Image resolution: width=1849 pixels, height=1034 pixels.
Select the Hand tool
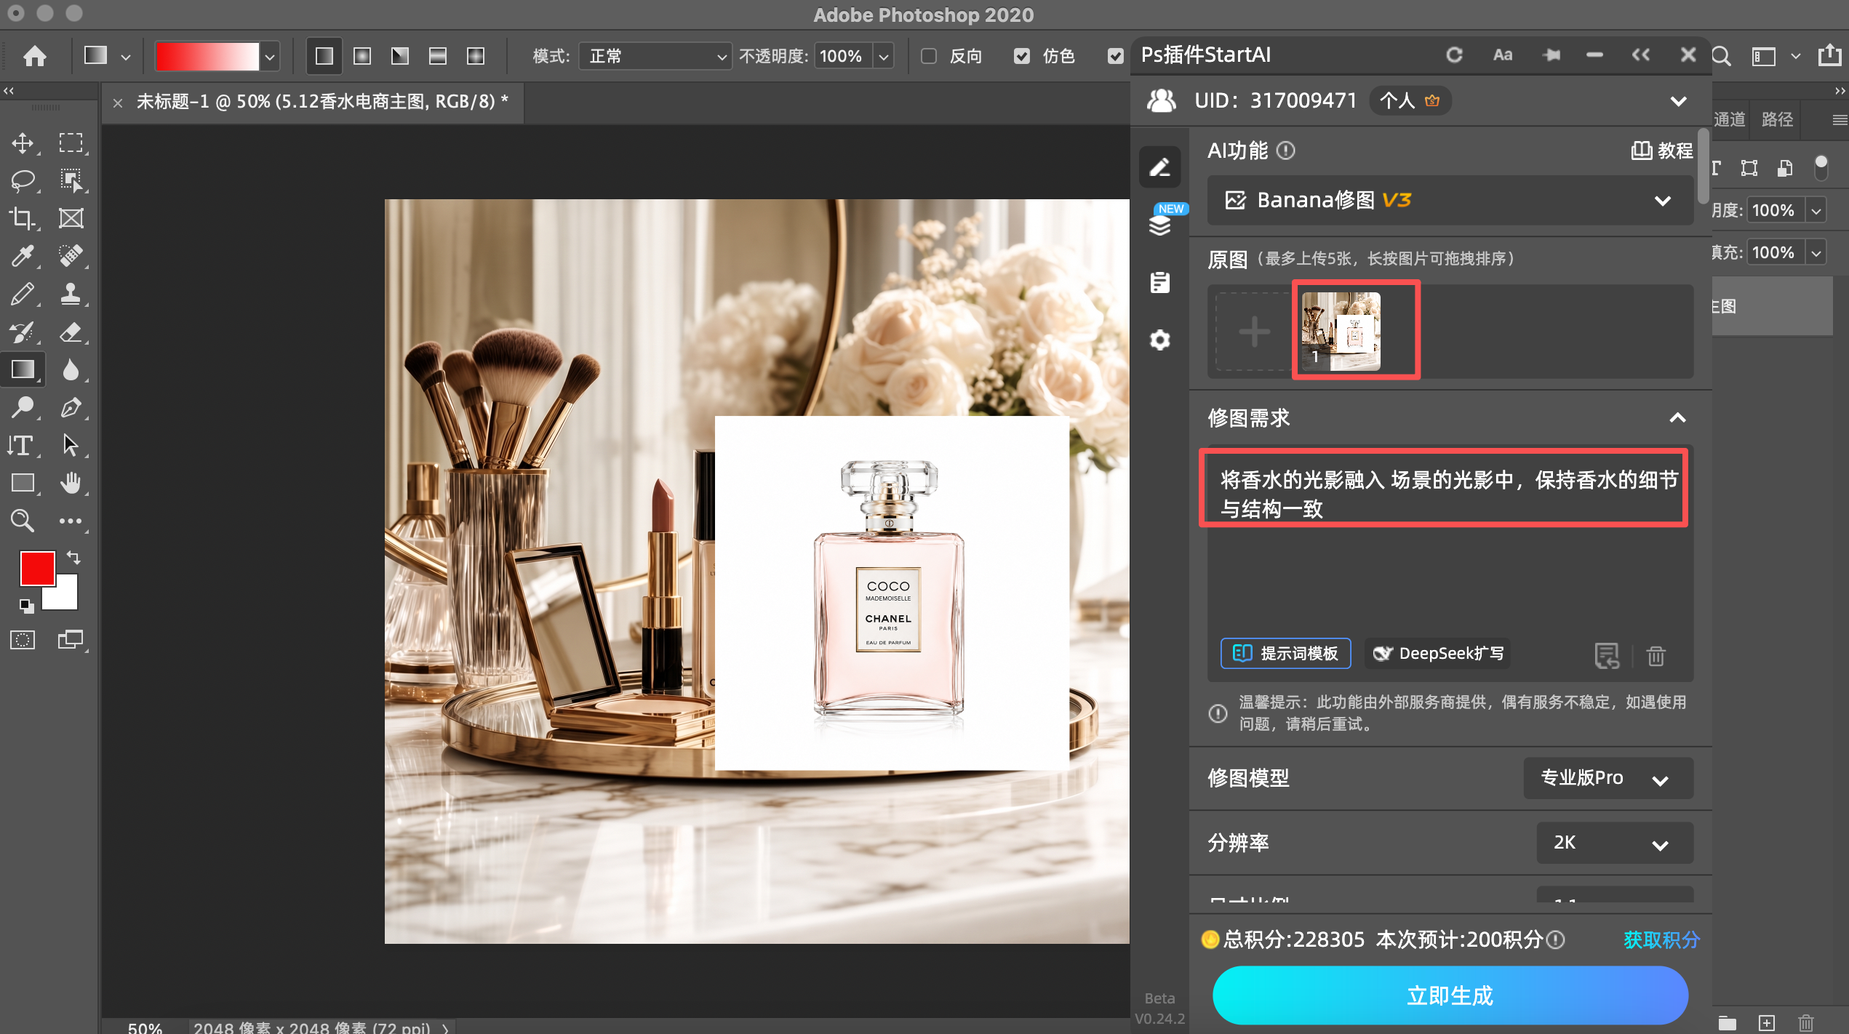[x=71, y=483]
